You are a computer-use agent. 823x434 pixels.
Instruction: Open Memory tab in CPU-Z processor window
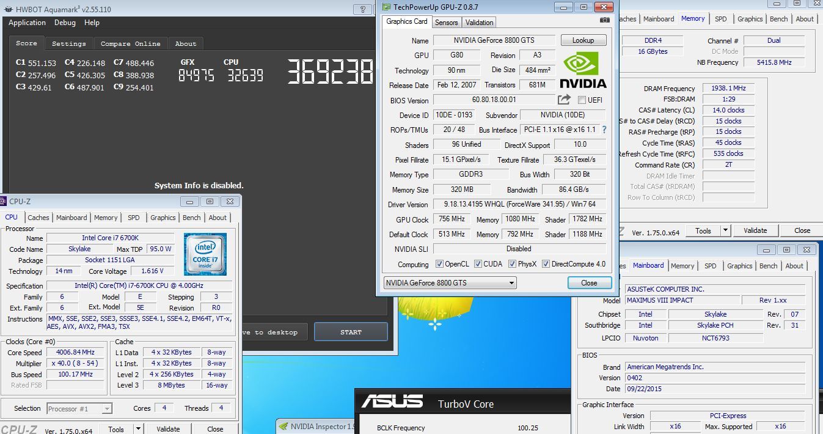coord(106,218)
